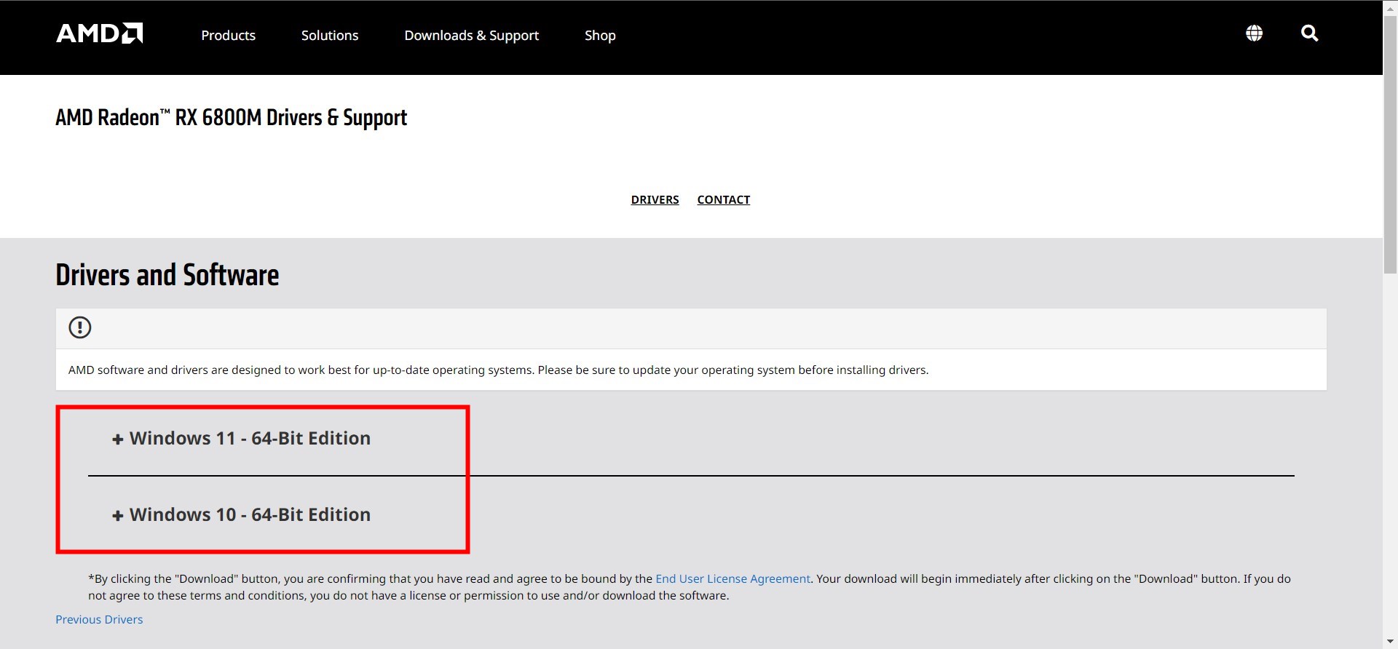The width and height of the screenshot is (1398, 649).
Task: Open the End User License Agreement link
Action: point(732,578)
